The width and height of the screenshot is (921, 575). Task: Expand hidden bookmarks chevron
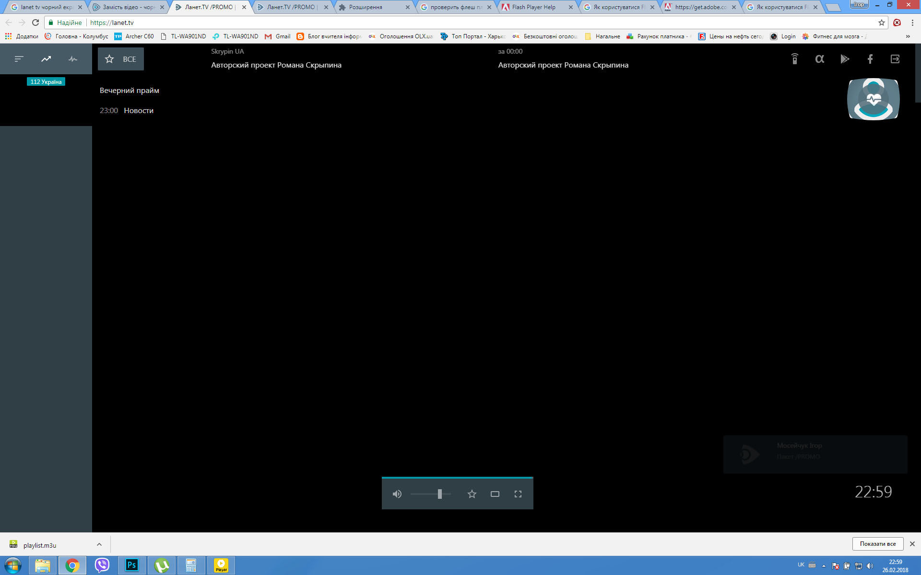click(x=907, y=36)
